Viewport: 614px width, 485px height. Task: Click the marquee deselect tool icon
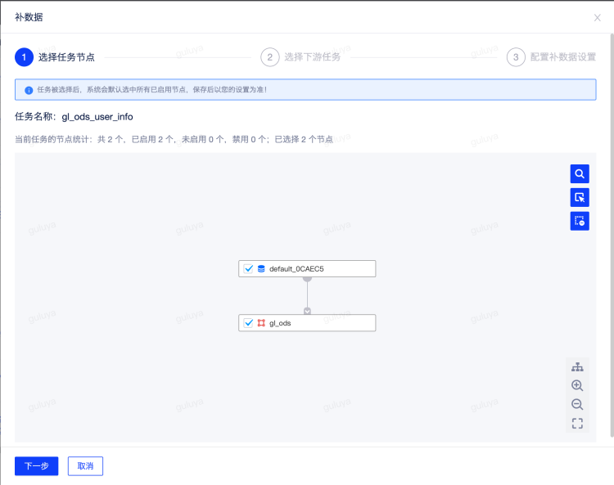pos(580,221)
